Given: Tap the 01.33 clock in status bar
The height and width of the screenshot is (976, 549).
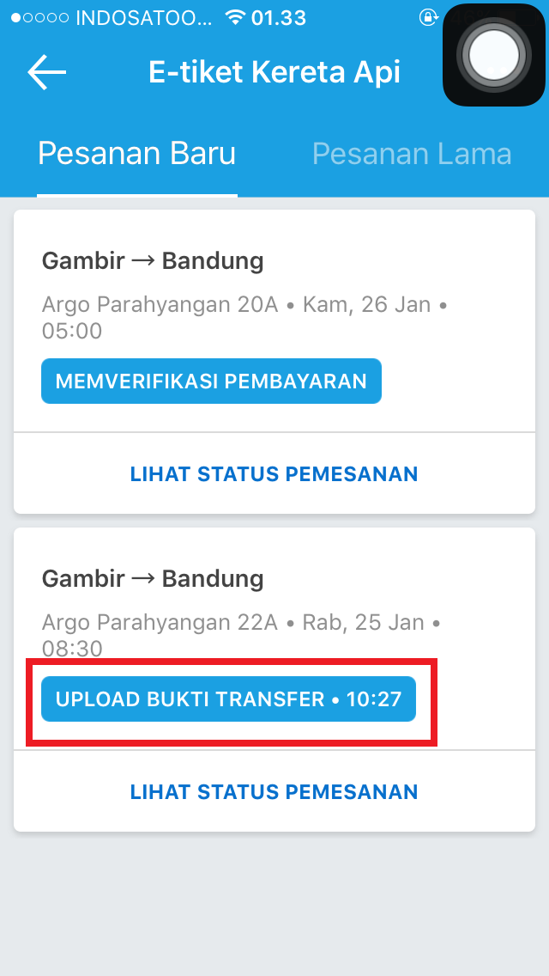Looking at the screenshot, I should tap(279, 18).
